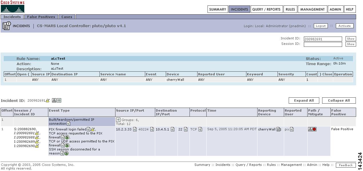Open the RULES menu

[290, 9]
